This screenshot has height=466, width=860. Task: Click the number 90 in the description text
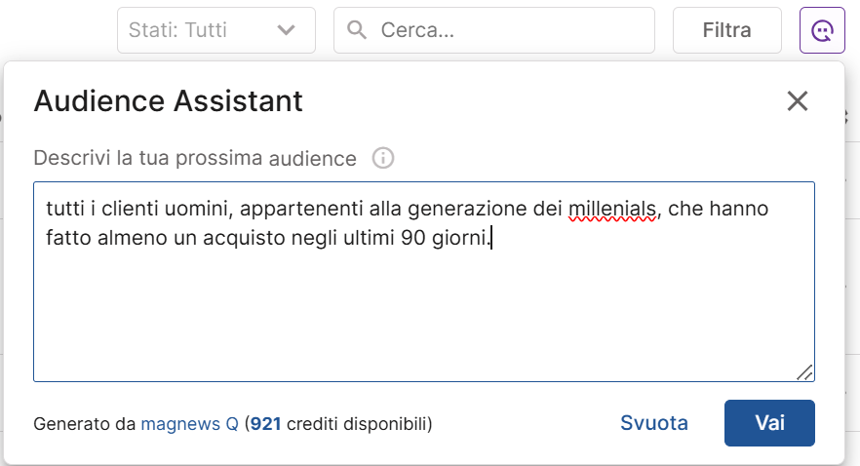click(x=413, y=238)
